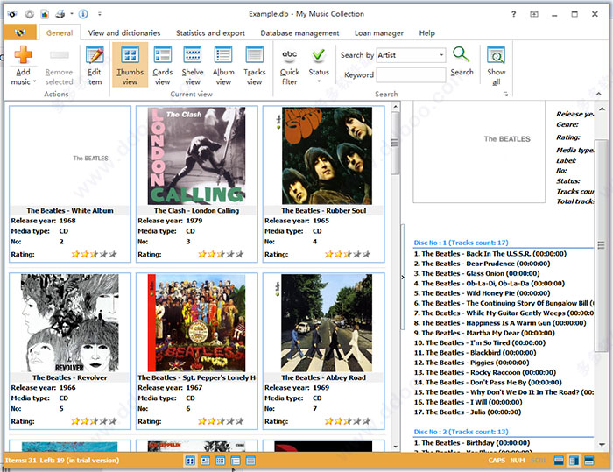Click Disc No : 2 tracks header
Screen dimensions: 613x472
click(x=462, y=432)
